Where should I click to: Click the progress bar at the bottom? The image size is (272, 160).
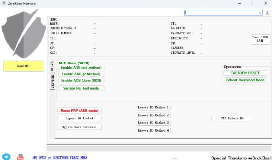[159, 149]
